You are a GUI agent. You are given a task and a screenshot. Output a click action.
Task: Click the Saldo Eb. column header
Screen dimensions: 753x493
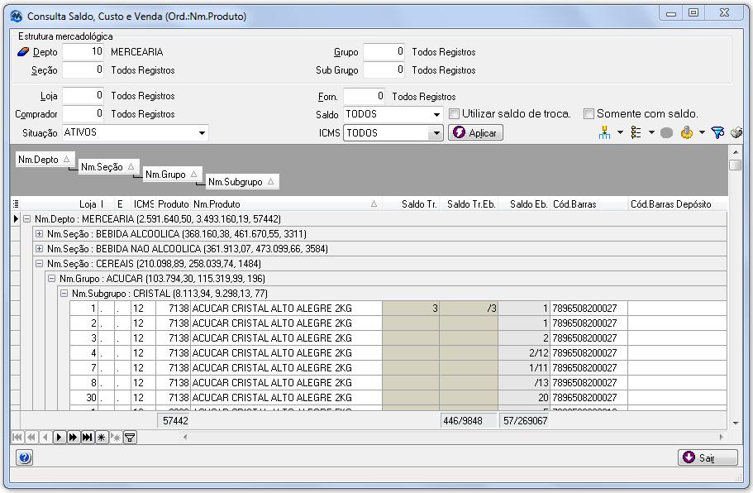point(523,204)
